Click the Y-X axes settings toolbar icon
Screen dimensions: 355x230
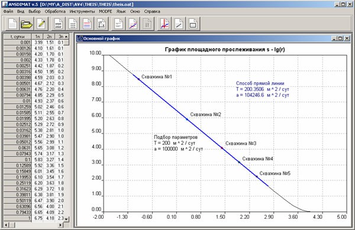point(102,24)
